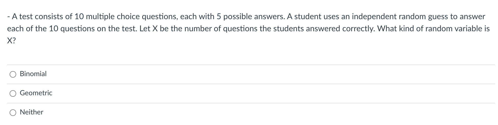Click the Geometric answer label text
498x125 pixels.
coord(36,93)
